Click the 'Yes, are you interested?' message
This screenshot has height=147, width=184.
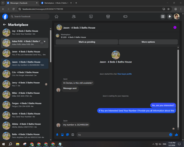[163, 105]
